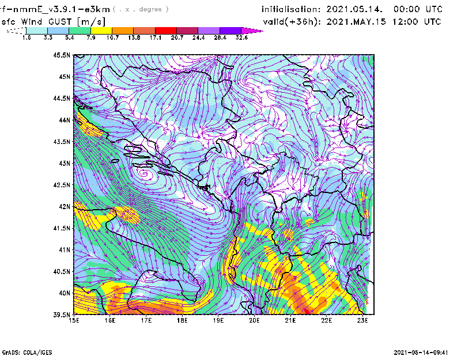Image resolution: width=461 pixels, height=356 pixels.
Task: Click the dashed white arrow below 1.6 in legend
Action: pos(16,31)
